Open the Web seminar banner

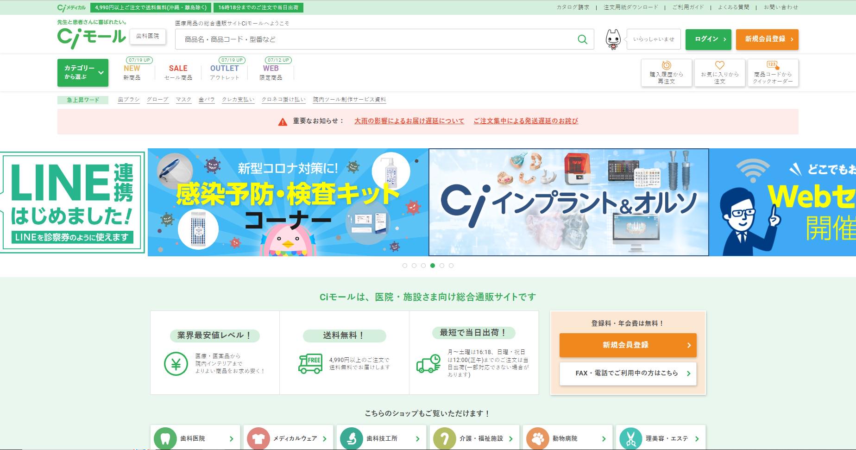(x=782, y=202)
